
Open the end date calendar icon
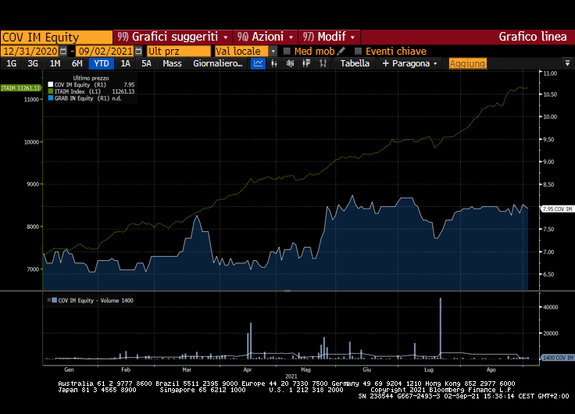tap(139, 51)
